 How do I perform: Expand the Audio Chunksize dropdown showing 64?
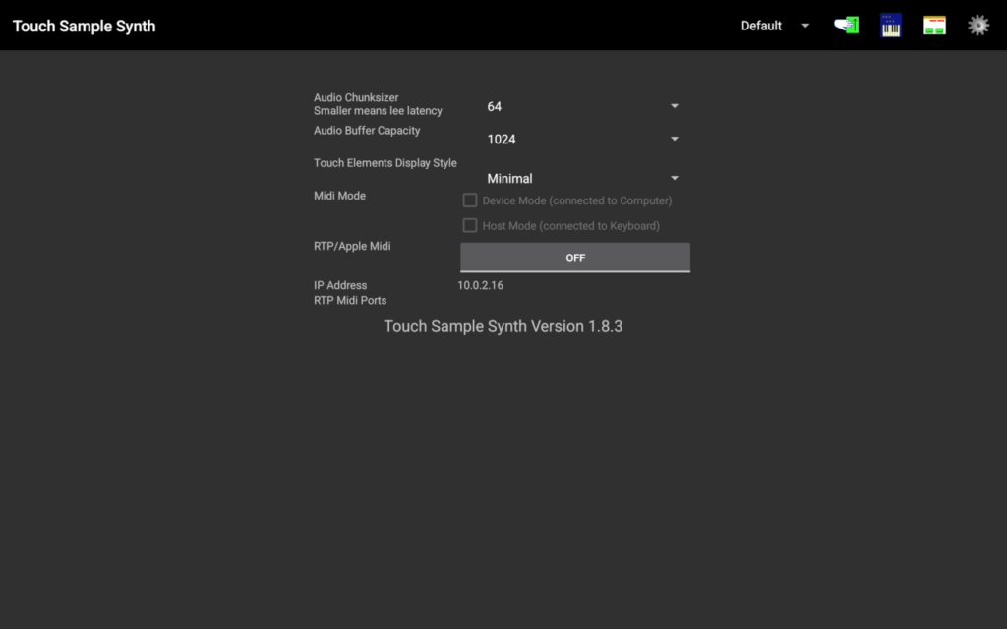582,106
